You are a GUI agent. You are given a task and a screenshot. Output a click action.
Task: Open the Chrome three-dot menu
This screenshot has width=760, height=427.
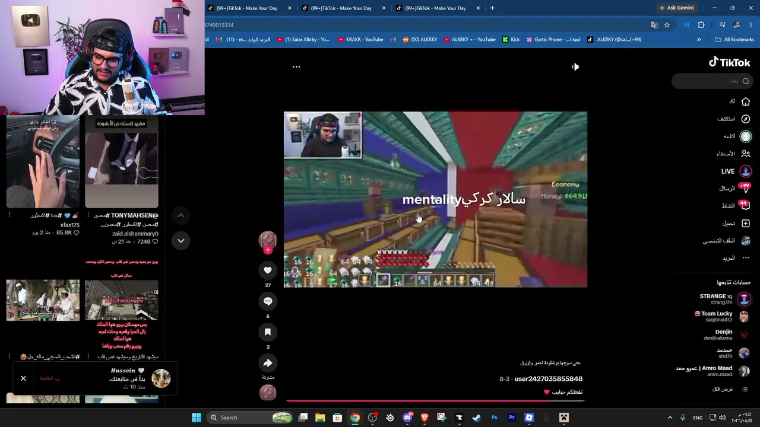(750, 25)
